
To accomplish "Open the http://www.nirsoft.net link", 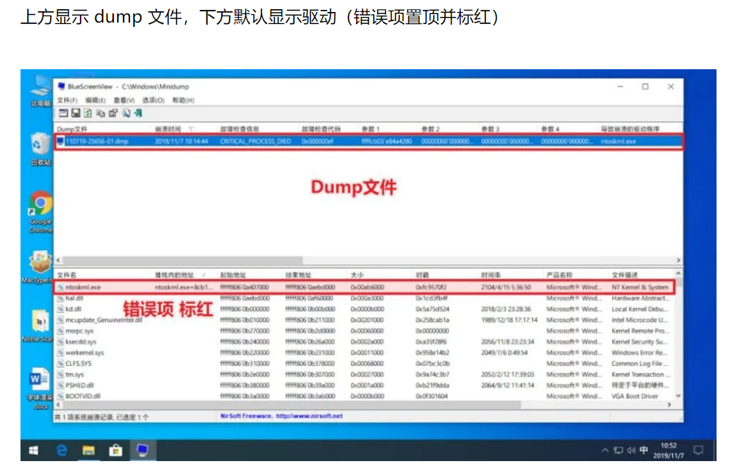I will (x=309, y=416).
